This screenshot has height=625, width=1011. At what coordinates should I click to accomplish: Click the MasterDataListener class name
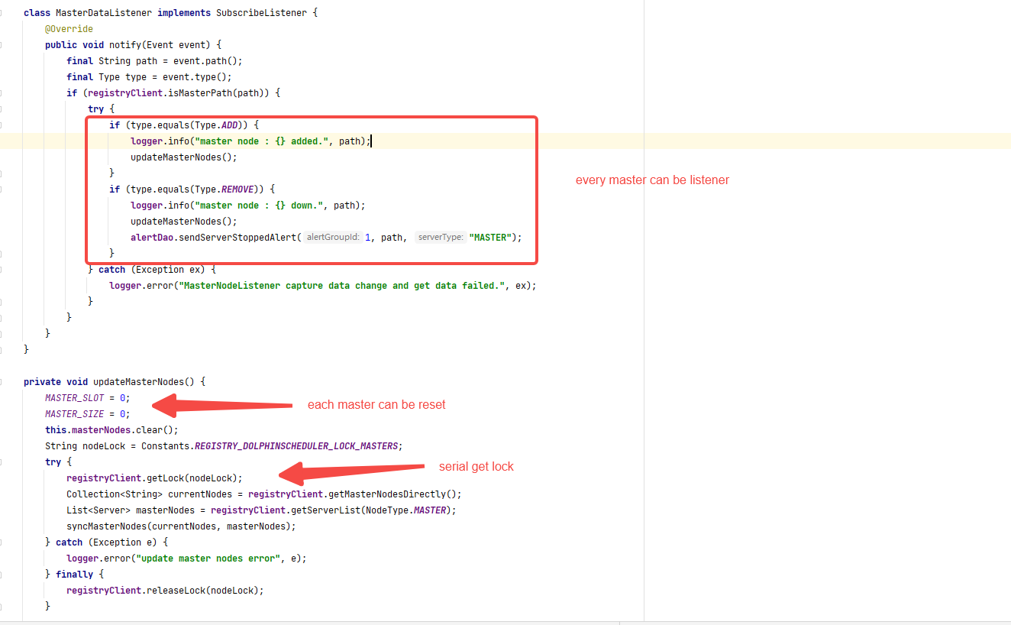[104, 13]
